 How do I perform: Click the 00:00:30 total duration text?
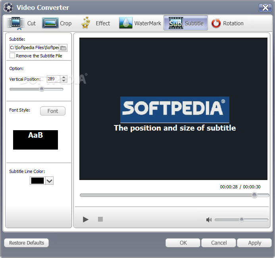click(x=252, y=187)
